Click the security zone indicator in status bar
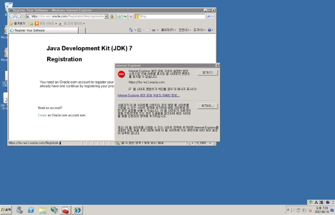 pos(140,143)
